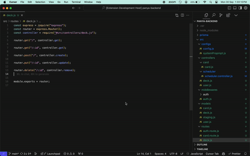The image size is (250, 156).
Task: Change the UTF-8 encoding
Action: coord(173,154)
